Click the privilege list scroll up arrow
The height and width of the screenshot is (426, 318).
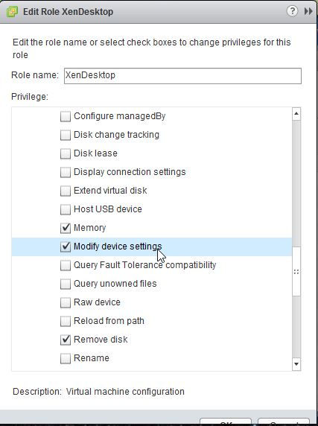coord(296,113)
